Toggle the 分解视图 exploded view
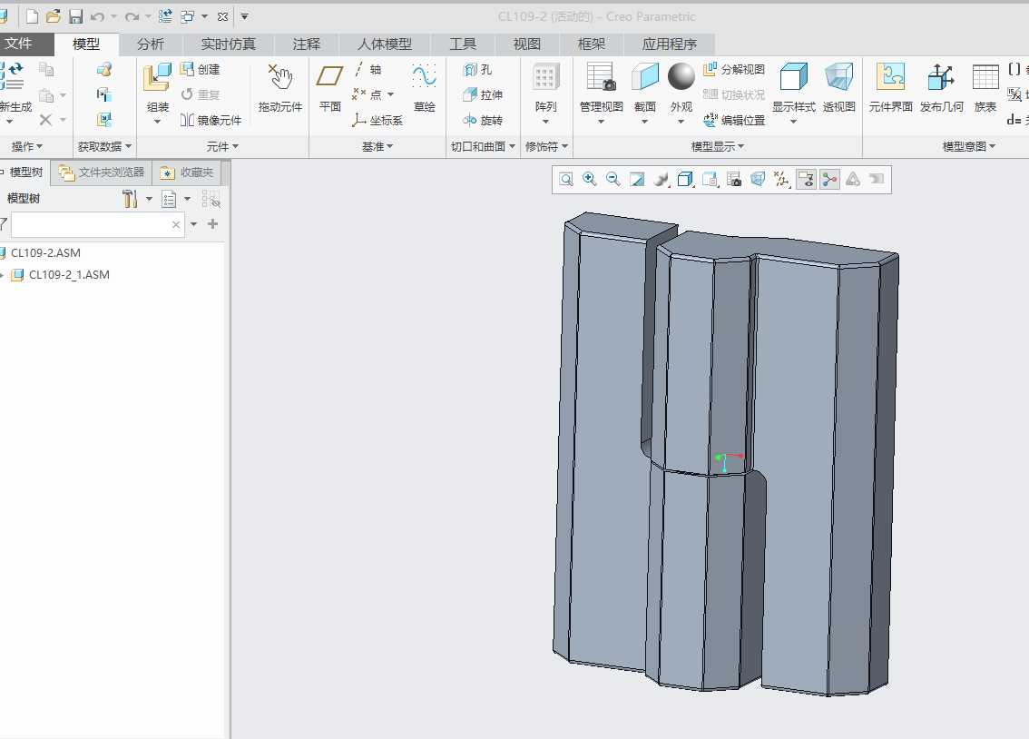 tap(734, 70)
